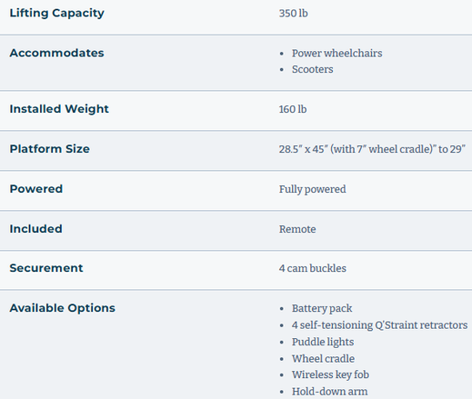Select the Available Options heading
This screenshot has width=472, height=399.
pyautogui.click(x=63, y=308)
